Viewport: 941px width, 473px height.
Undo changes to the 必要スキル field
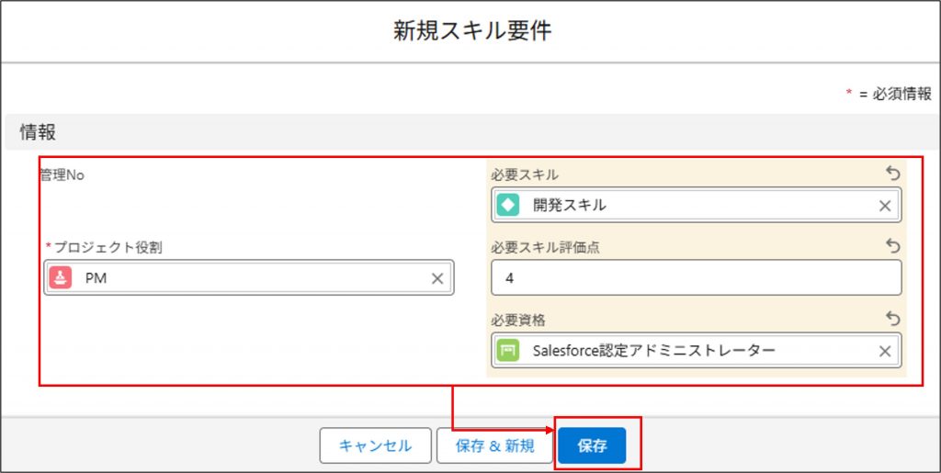pos(890,174)
